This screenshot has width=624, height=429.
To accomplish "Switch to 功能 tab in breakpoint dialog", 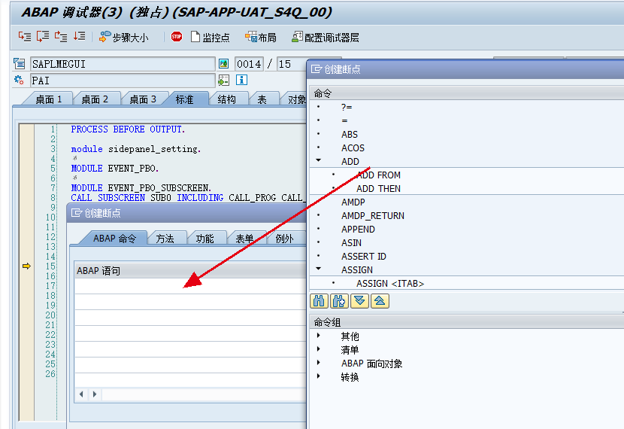I will (x=204, y=238).
